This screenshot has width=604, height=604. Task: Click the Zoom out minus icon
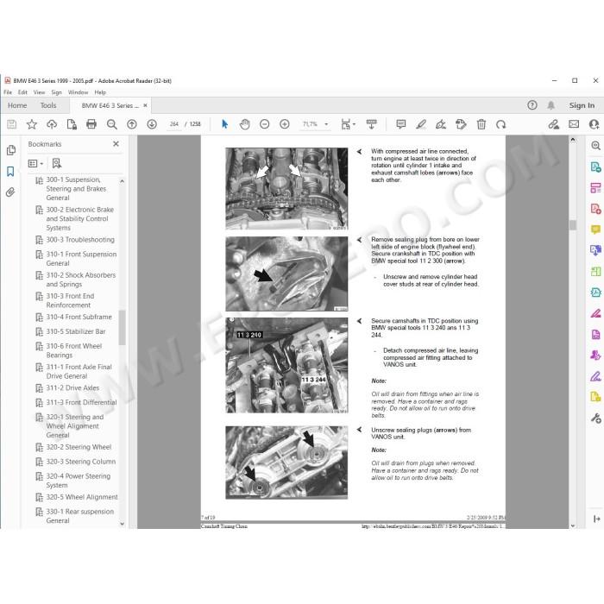[265, 124]
